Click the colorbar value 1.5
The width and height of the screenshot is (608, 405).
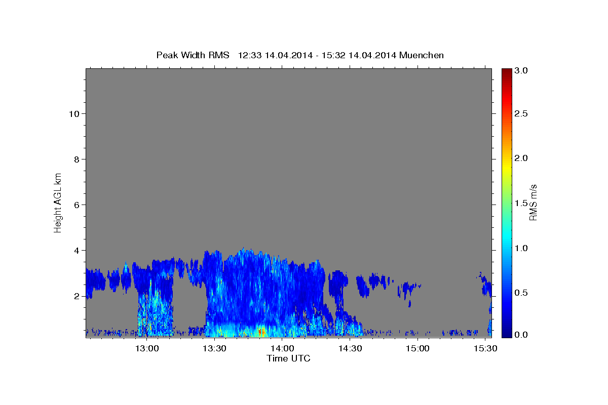522,203
